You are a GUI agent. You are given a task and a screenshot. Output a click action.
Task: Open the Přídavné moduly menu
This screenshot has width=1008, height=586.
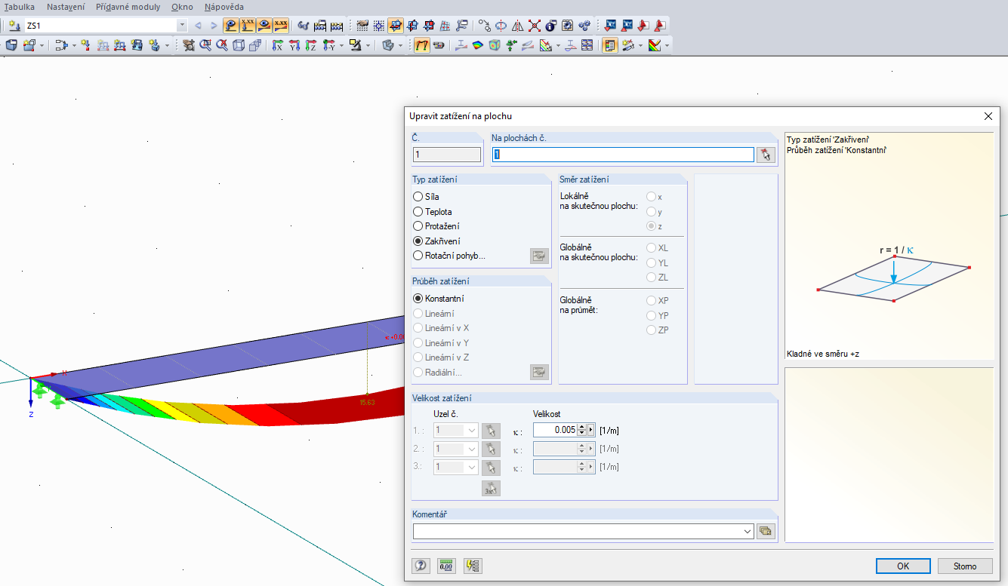[x=128, y=7]
